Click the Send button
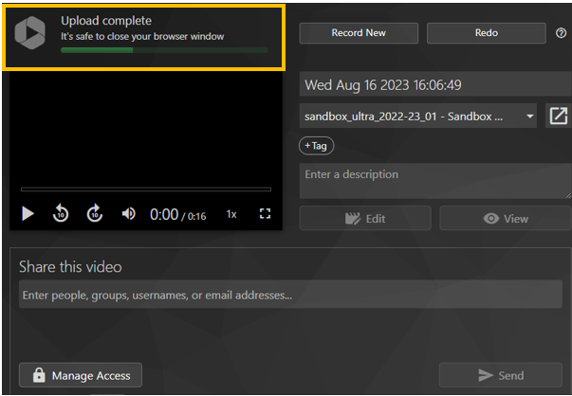The image size is (572, 396). [x=501, y=375]
